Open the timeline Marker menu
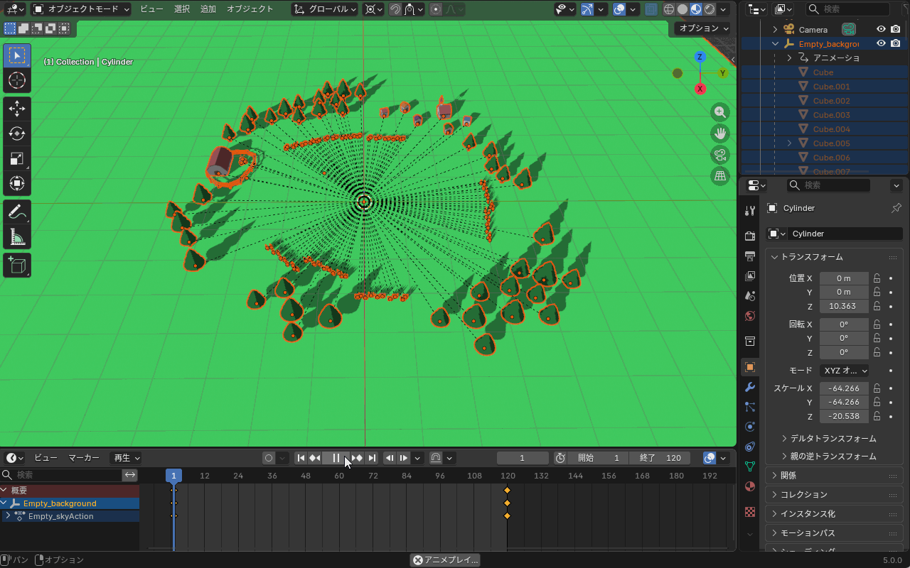This screenshot has height=568, width=910. [84, 458]
